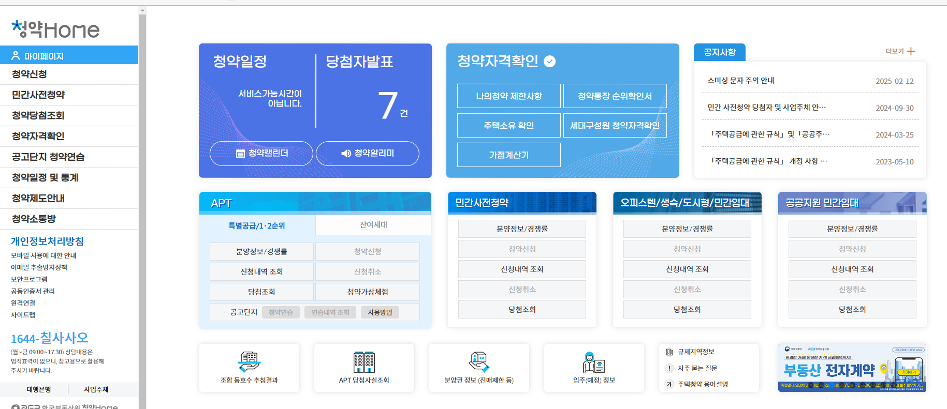The width and height of the screenshot is (947, 409).
Task: Click 나의청약 제한사항 button
Action: point(509,96)
